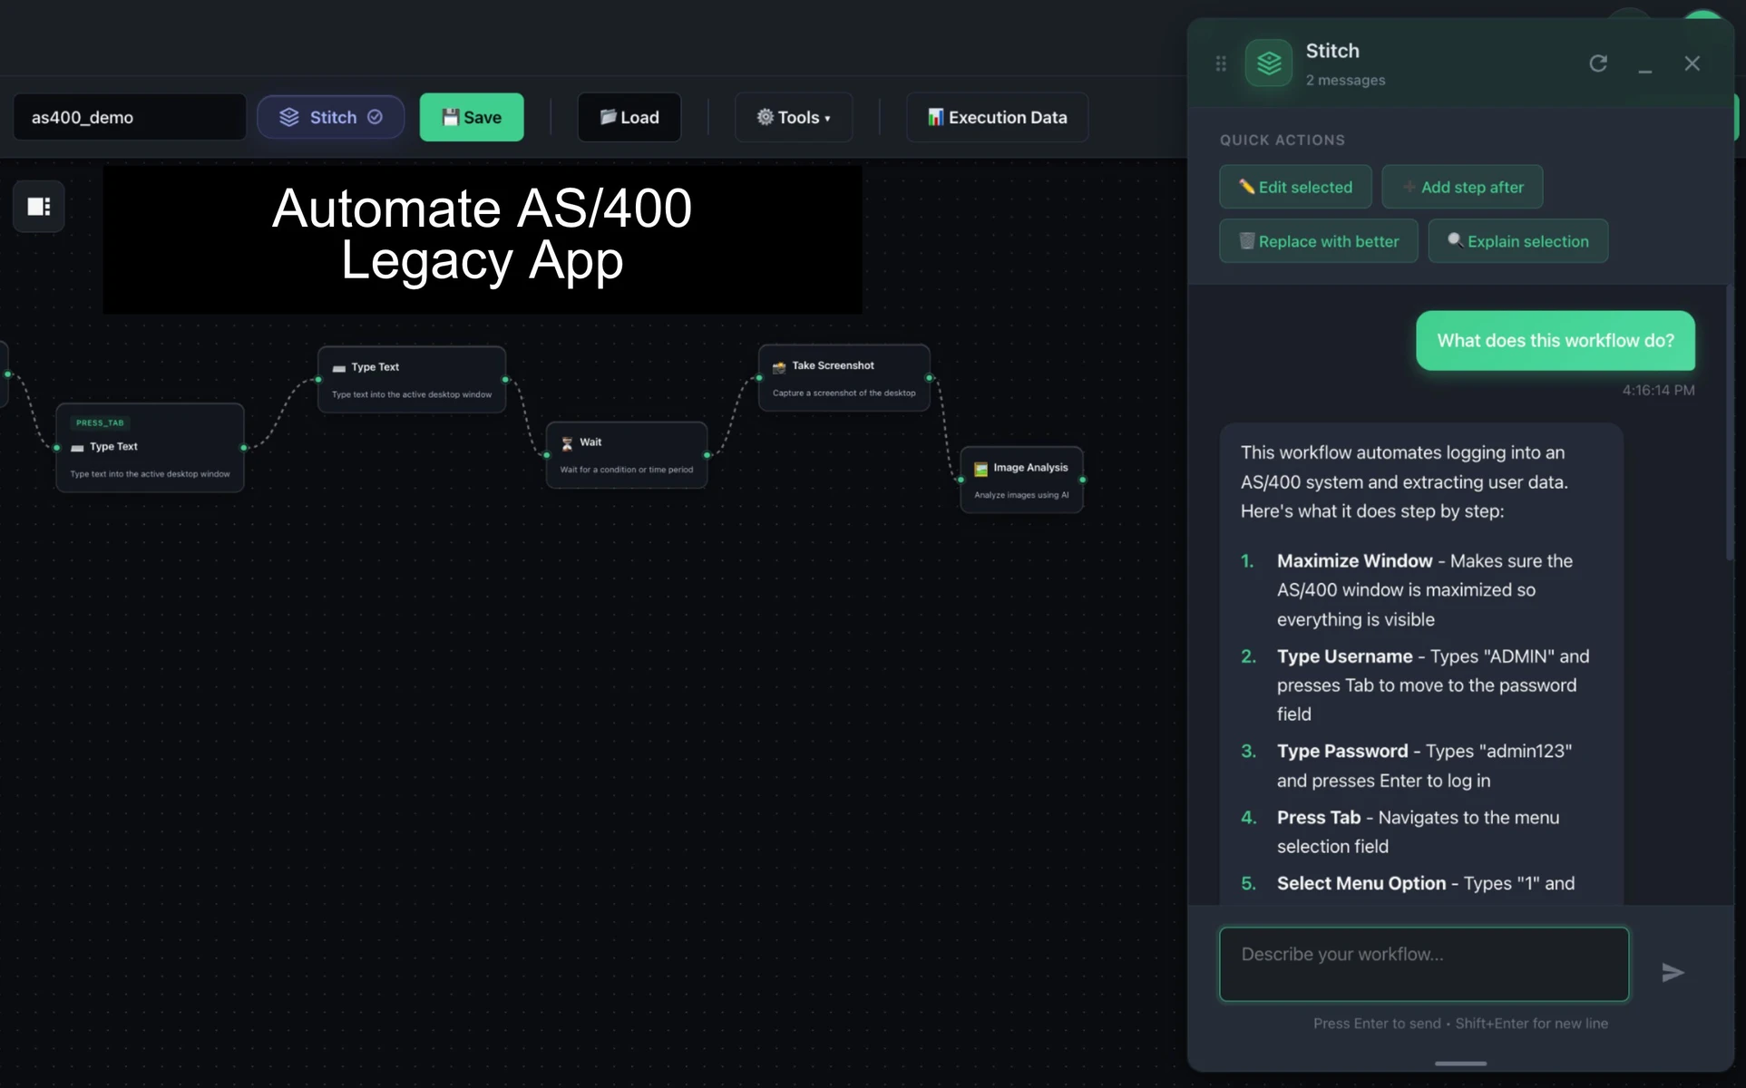This screenshot has width=1746, height=1088.
Task: Select the Take Screenshot node
Action: pos(844,377)
